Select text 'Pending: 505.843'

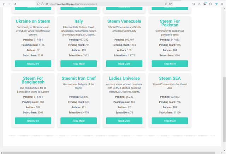pyautogui.click(x=78, y=97)
